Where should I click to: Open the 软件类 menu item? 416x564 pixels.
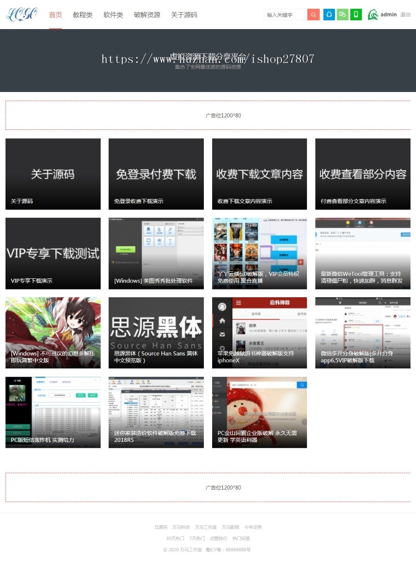pyautogui.click(x=113, y=15)
